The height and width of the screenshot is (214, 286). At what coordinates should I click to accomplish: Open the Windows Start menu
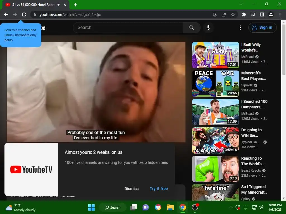point(91,207)
